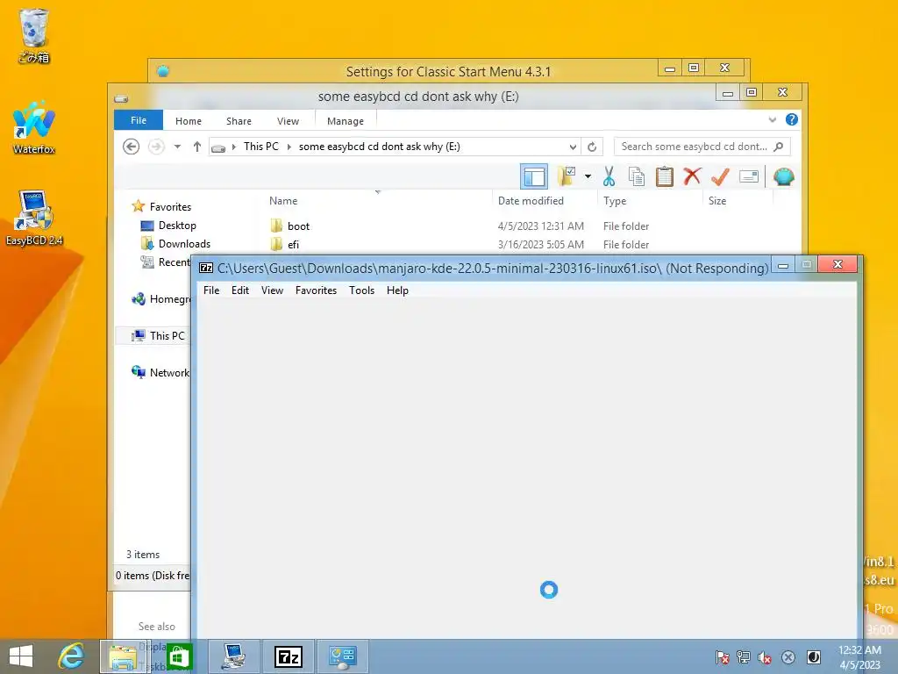The width and height of the screenshot is (898, 674).
Task: Open the Windows Start button
Action: [21, 656]
